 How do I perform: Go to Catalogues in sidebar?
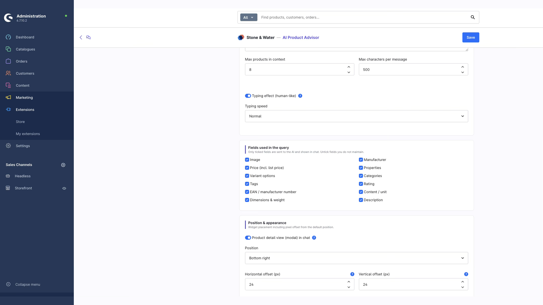[25, 49]
